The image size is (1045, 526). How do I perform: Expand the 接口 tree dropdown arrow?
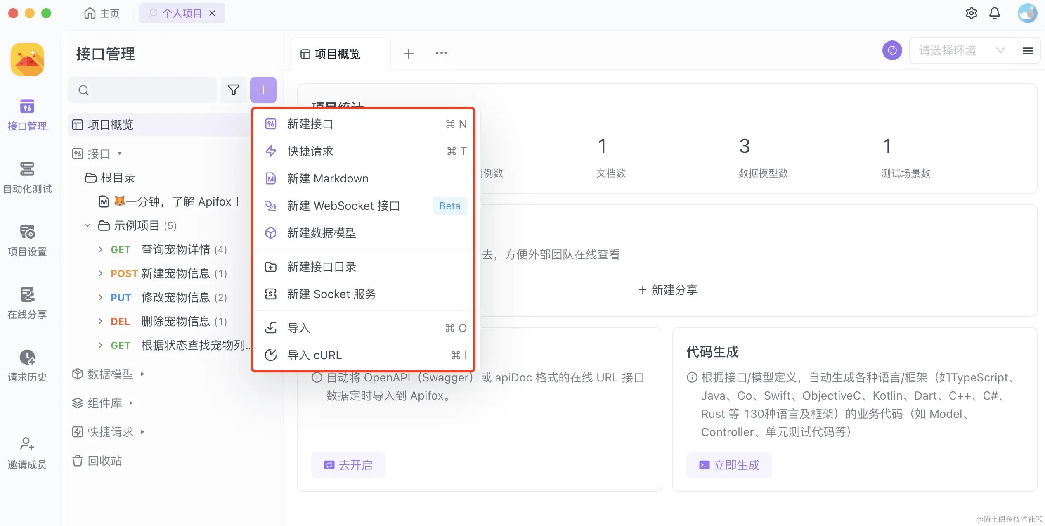click(x=120, y=154)
